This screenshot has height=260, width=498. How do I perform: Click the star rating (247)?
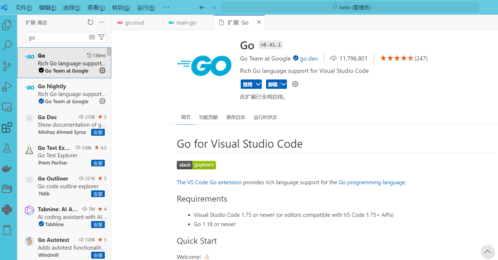tap(404, 58)
